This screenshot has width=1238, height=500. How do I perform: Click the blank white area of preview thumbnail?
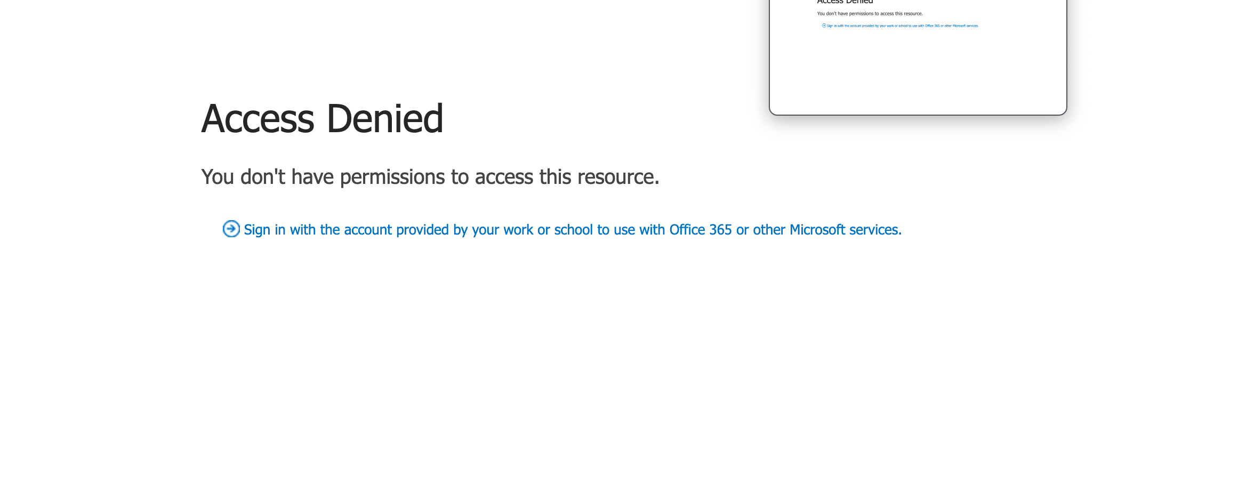click(918, 75)
